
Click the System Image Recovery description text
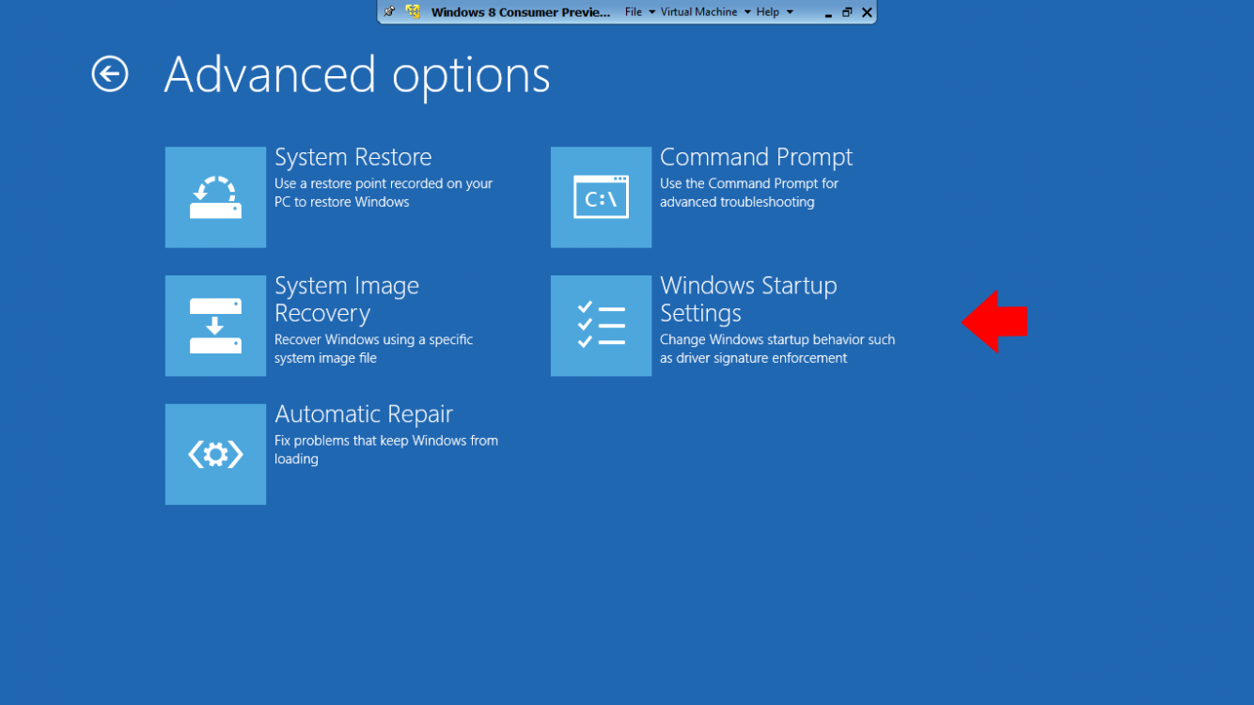(x=373, y=349)
